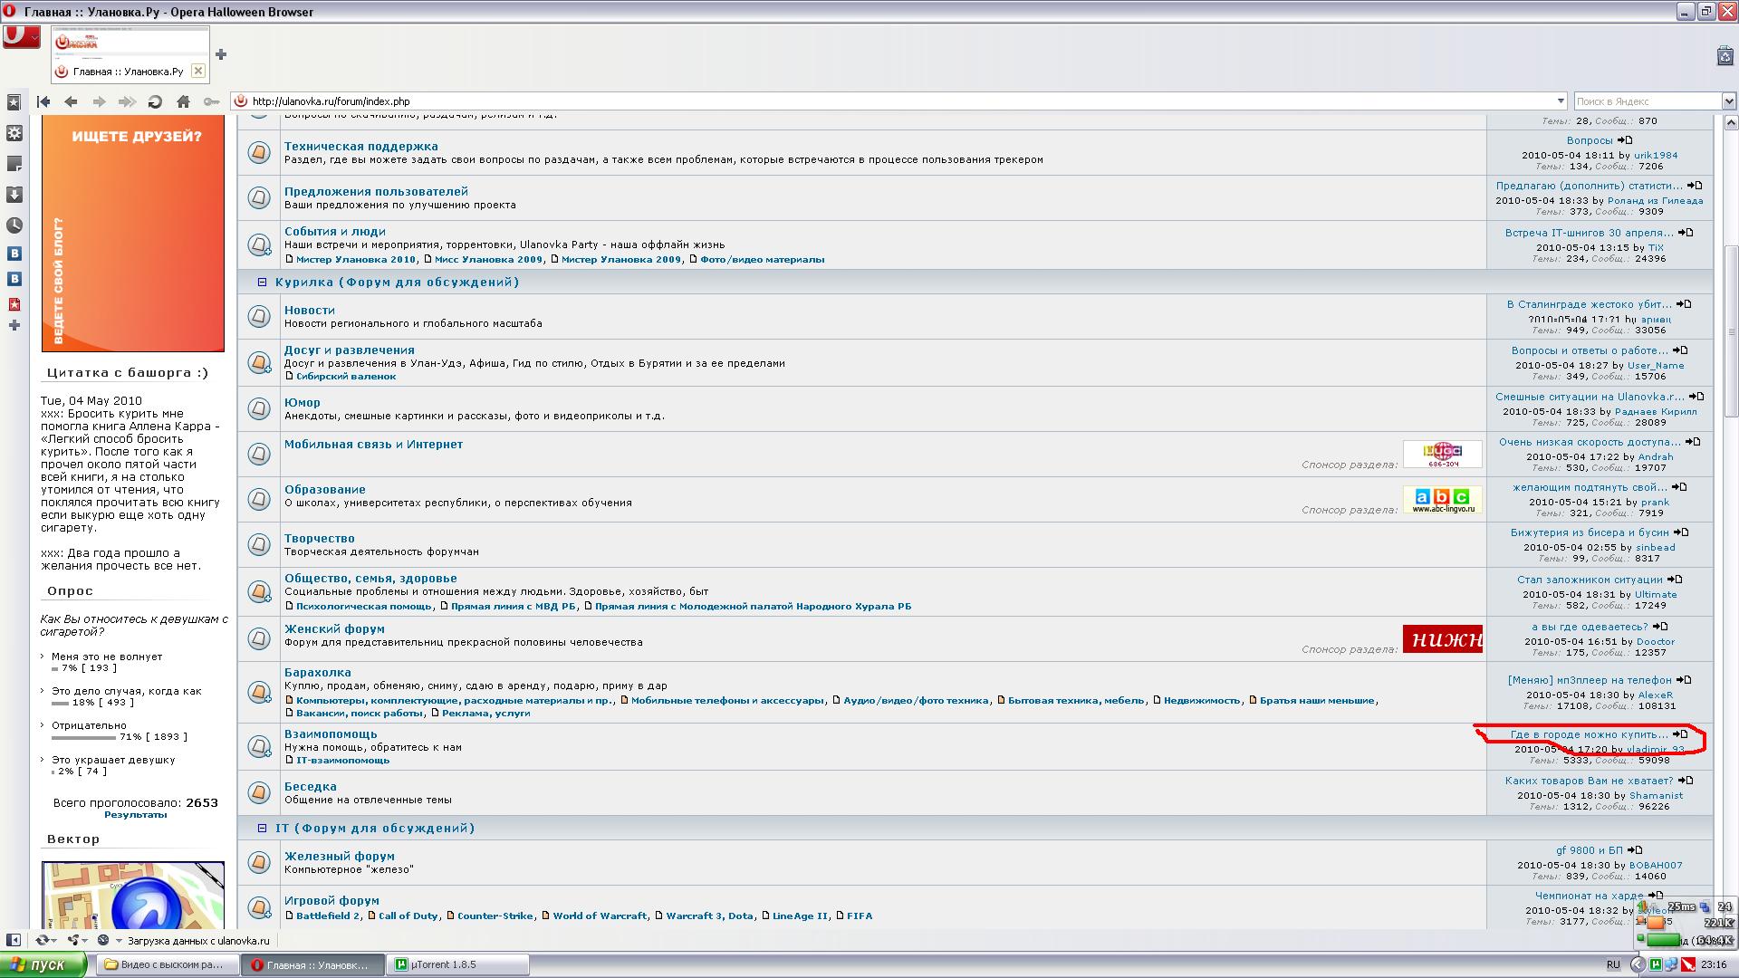
Task: Click the Rewind navigation icon
Action: point(43,101)
